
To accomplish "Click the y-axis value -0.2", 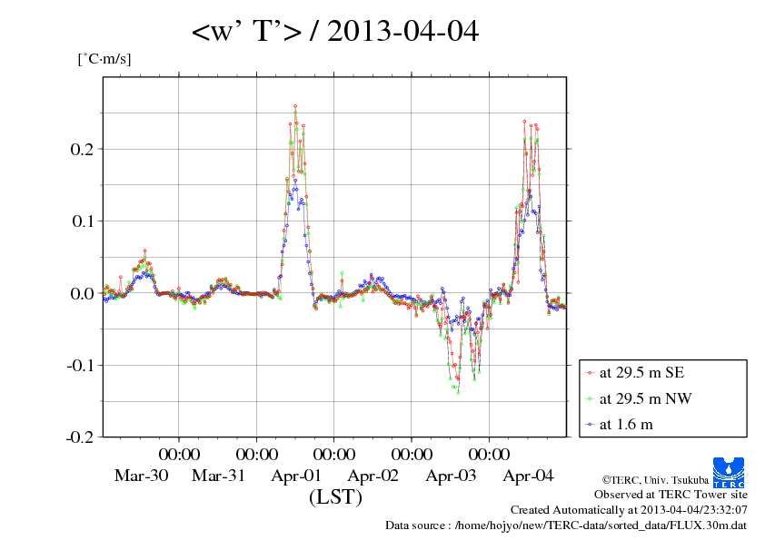I will [x=80, y=437].
